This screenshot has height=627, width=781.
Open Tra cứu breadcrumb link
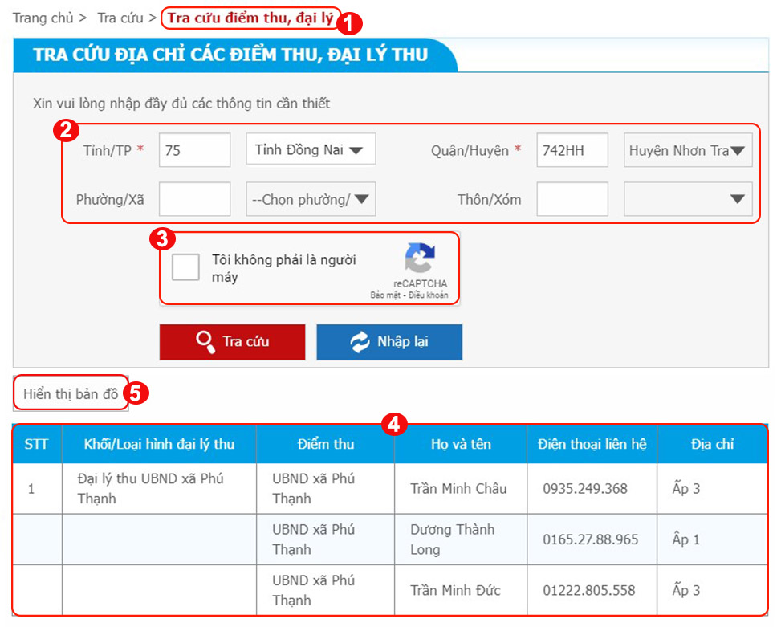(x=120, y=18)
